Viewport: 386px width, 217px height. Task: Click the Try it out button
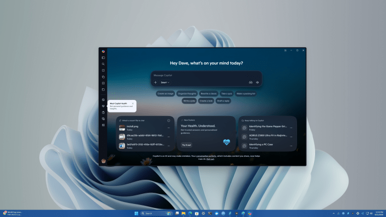click(x=186, y=145)
